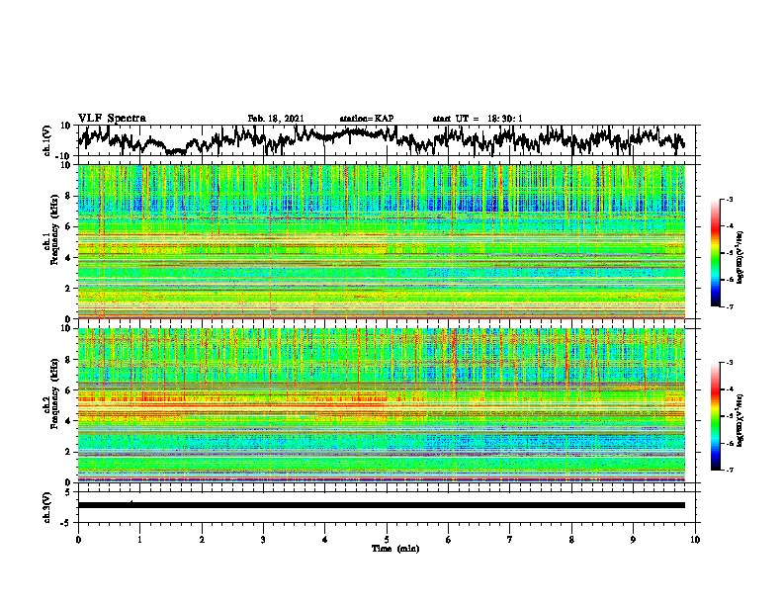Click the "-7" label on lower color scale
The width and height of the screenshot is (783, 605).
coord(730,470)
